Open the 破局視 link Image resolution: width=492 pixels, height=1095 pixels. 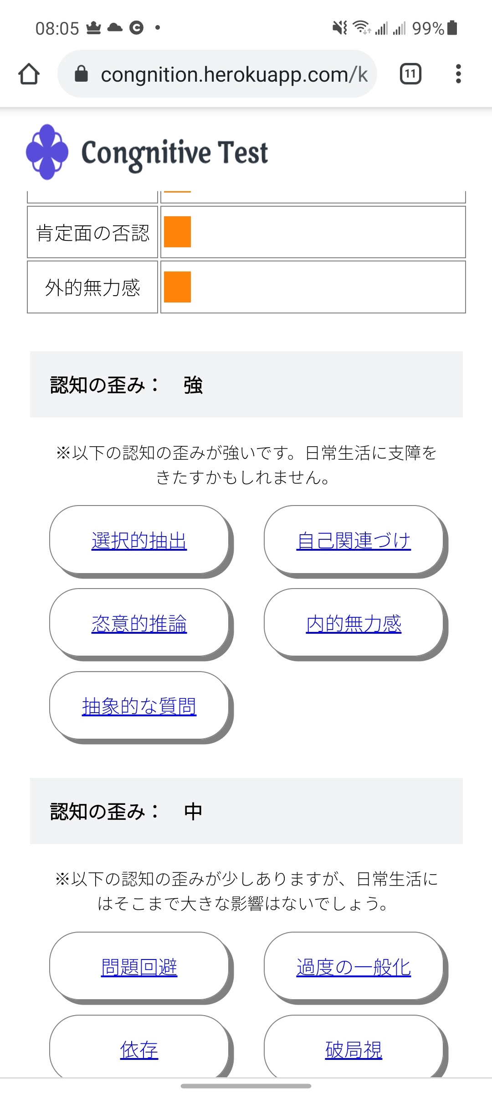[354, 1049]
